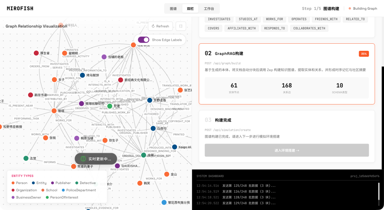Select the 新经典文化有限公司 graph node
This screenshot has width=384, height=210.
point(121,80)
